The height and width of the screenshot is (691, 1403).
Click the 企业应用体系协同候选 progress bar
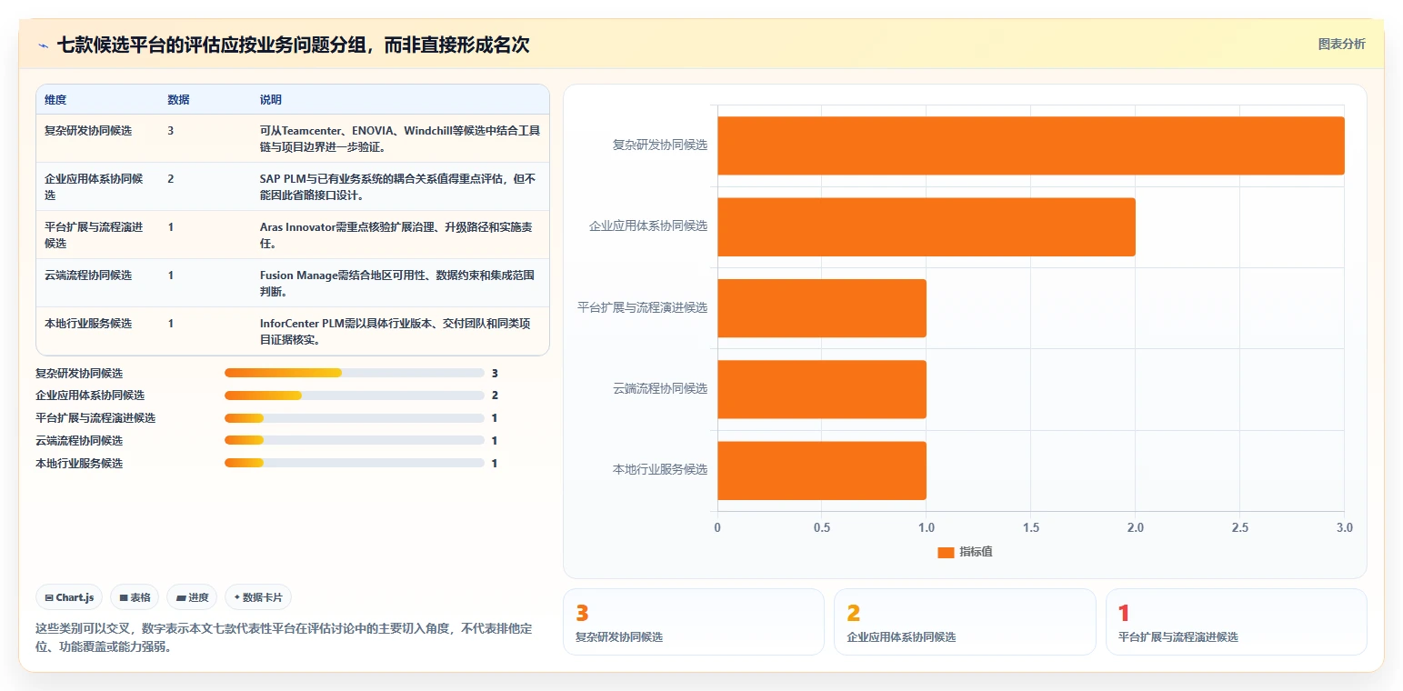pyautogui.click(x=355, y=396)
